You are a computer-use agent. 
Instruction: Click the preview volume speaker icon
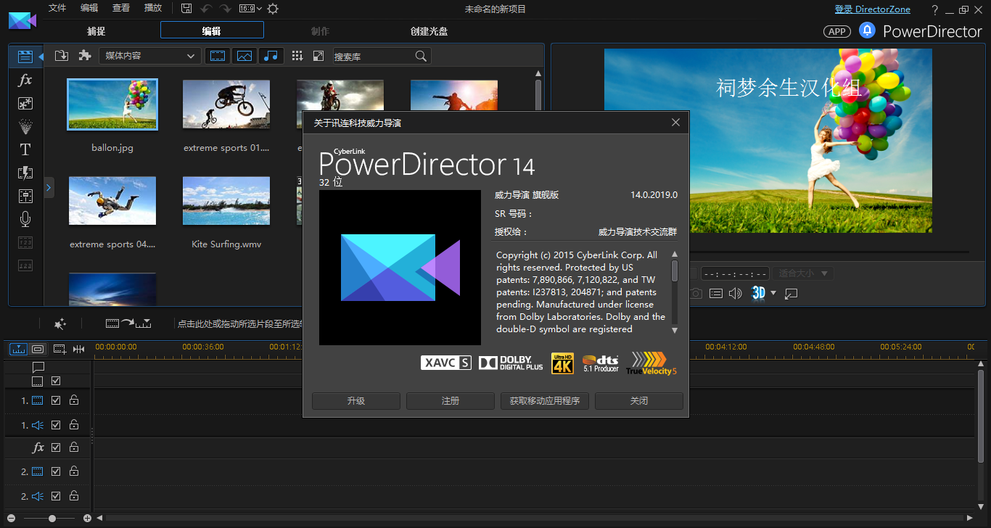736,293
